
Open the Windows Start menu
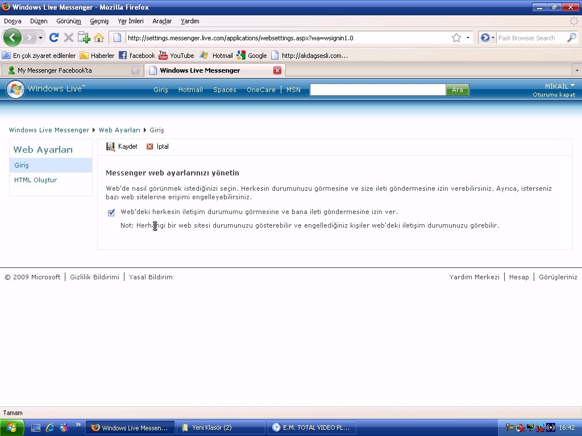[x=12, y=427]
